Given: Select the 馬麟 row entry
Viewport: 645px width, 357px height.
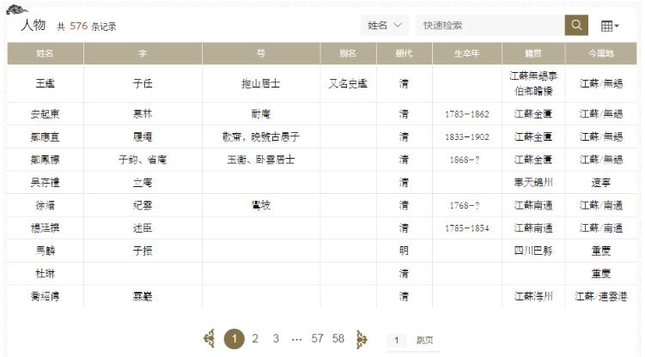Looking at the screenshot, I should coord(46,251).
